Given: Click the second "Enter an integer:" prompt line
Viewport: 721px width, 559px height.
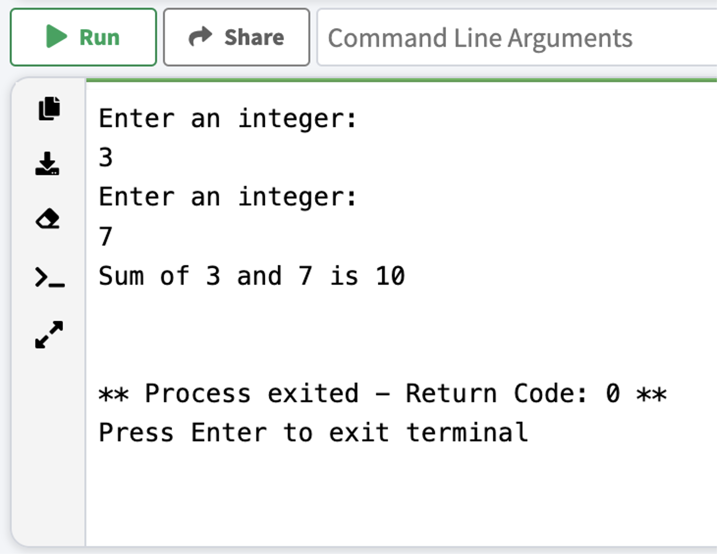Looking at the screenshot, I should click(228, 197).
